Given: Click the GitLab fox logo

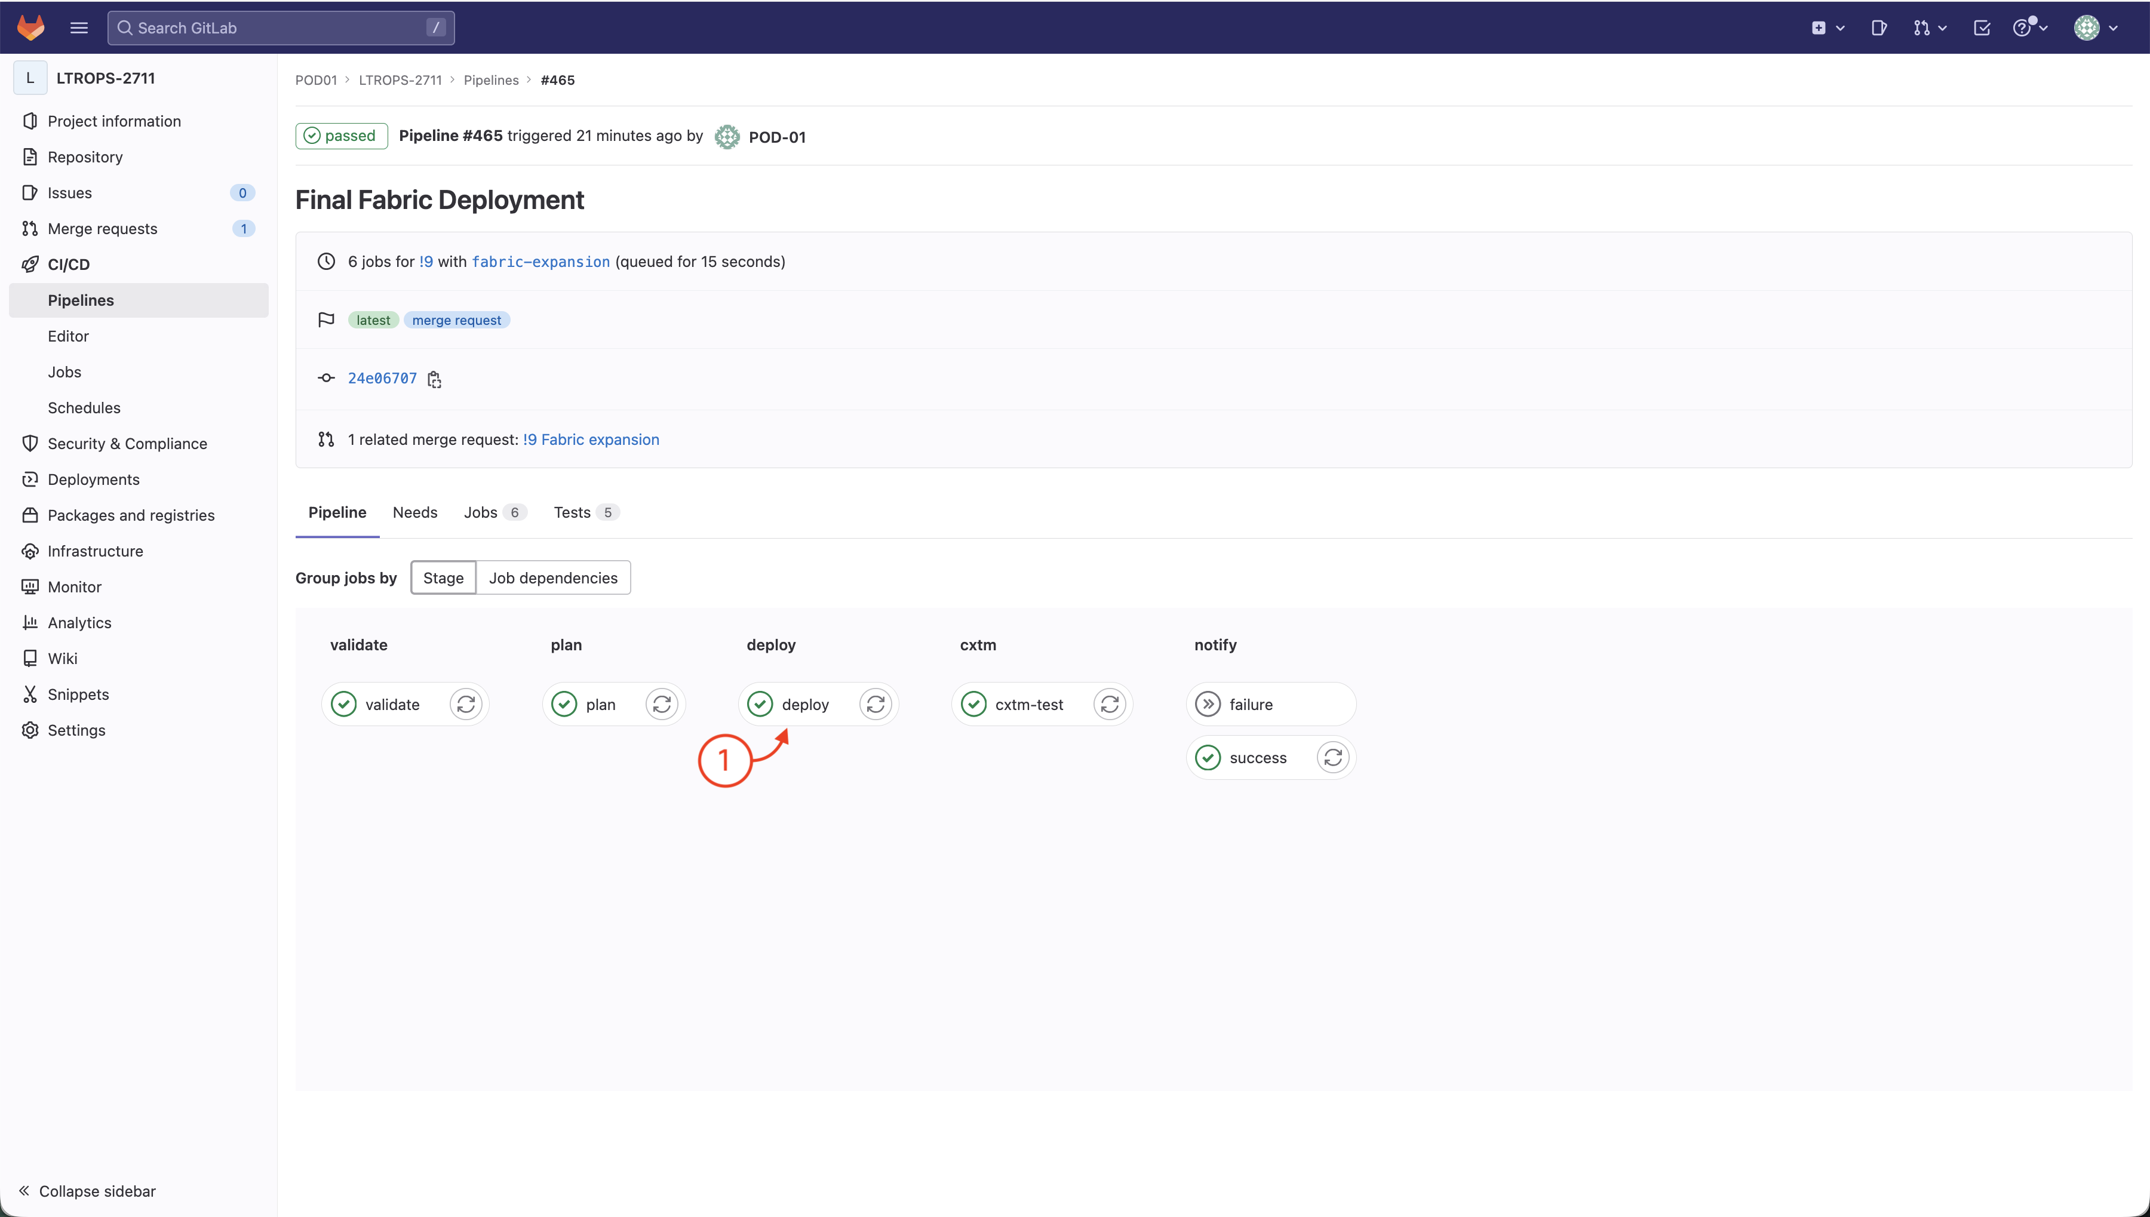Looking at the screenshot, I should pyautogui.click(x=31, y=27).
